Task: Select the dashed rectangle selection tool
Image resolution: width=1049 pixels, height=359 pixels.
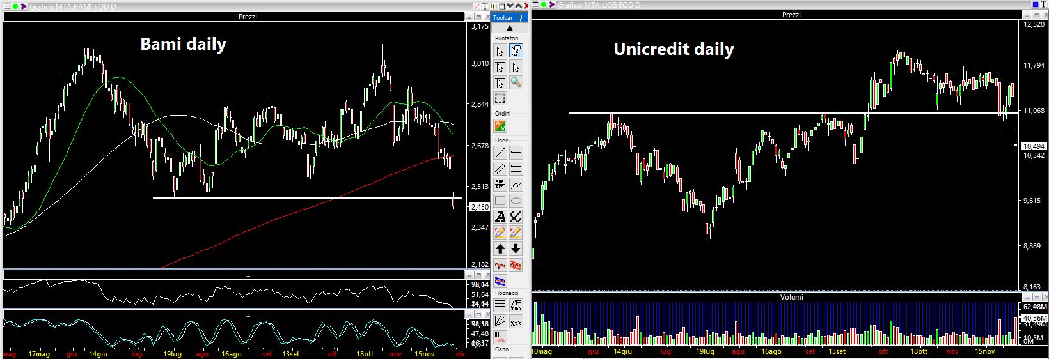Action: point(500,98)
